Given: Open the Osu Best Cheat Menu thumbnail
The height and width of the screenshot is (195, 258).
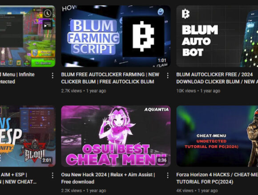Looking at the screenshot, I should (116, 136).
